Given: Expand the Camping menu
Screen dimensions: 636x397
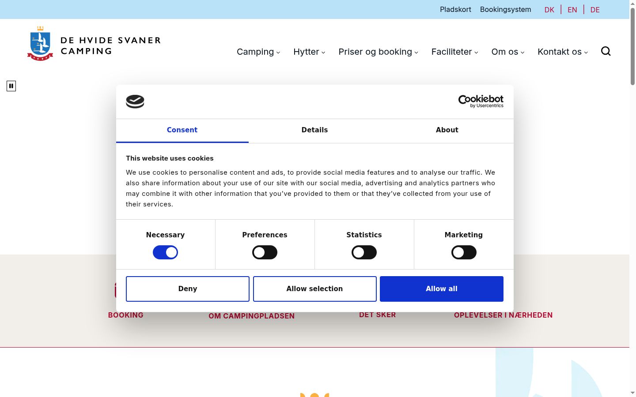Looking at the screenshot, I should pos(258,52).
